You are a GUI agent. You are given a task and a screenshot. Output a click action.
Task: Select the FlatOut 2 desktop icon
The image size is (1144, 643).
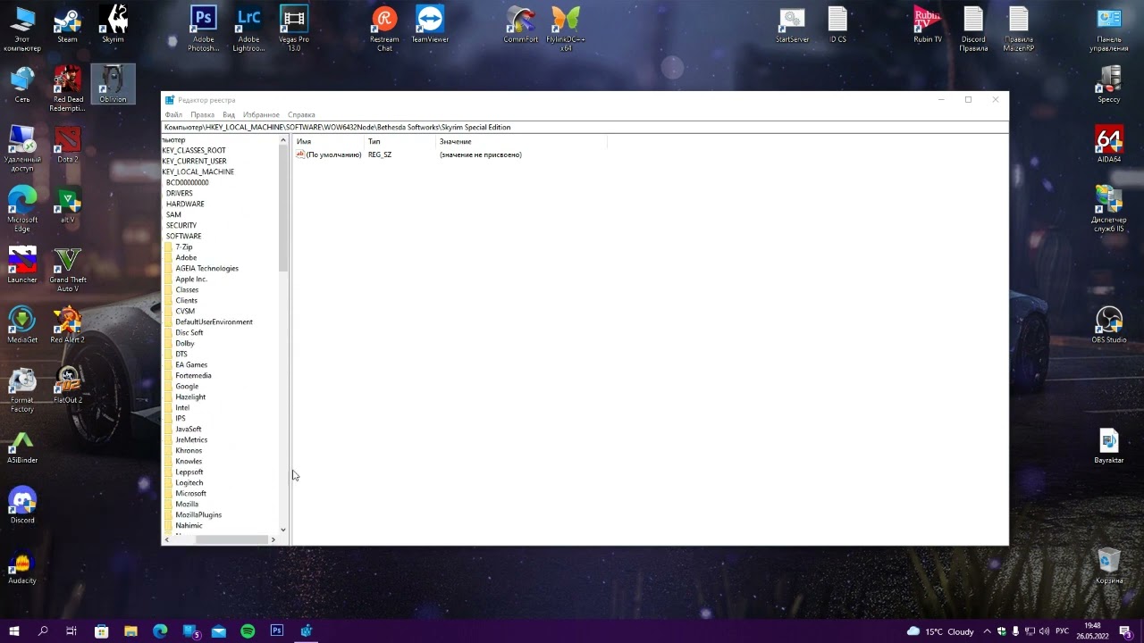[x=67, y=386]
